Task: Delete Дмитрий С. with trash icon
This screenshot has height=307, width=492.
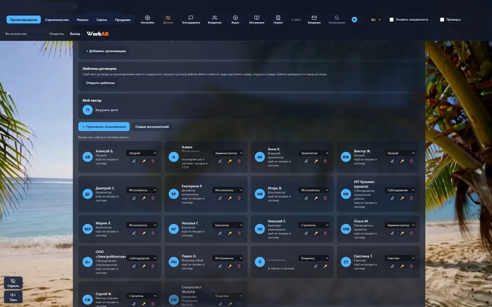Action: click(153, 198)
